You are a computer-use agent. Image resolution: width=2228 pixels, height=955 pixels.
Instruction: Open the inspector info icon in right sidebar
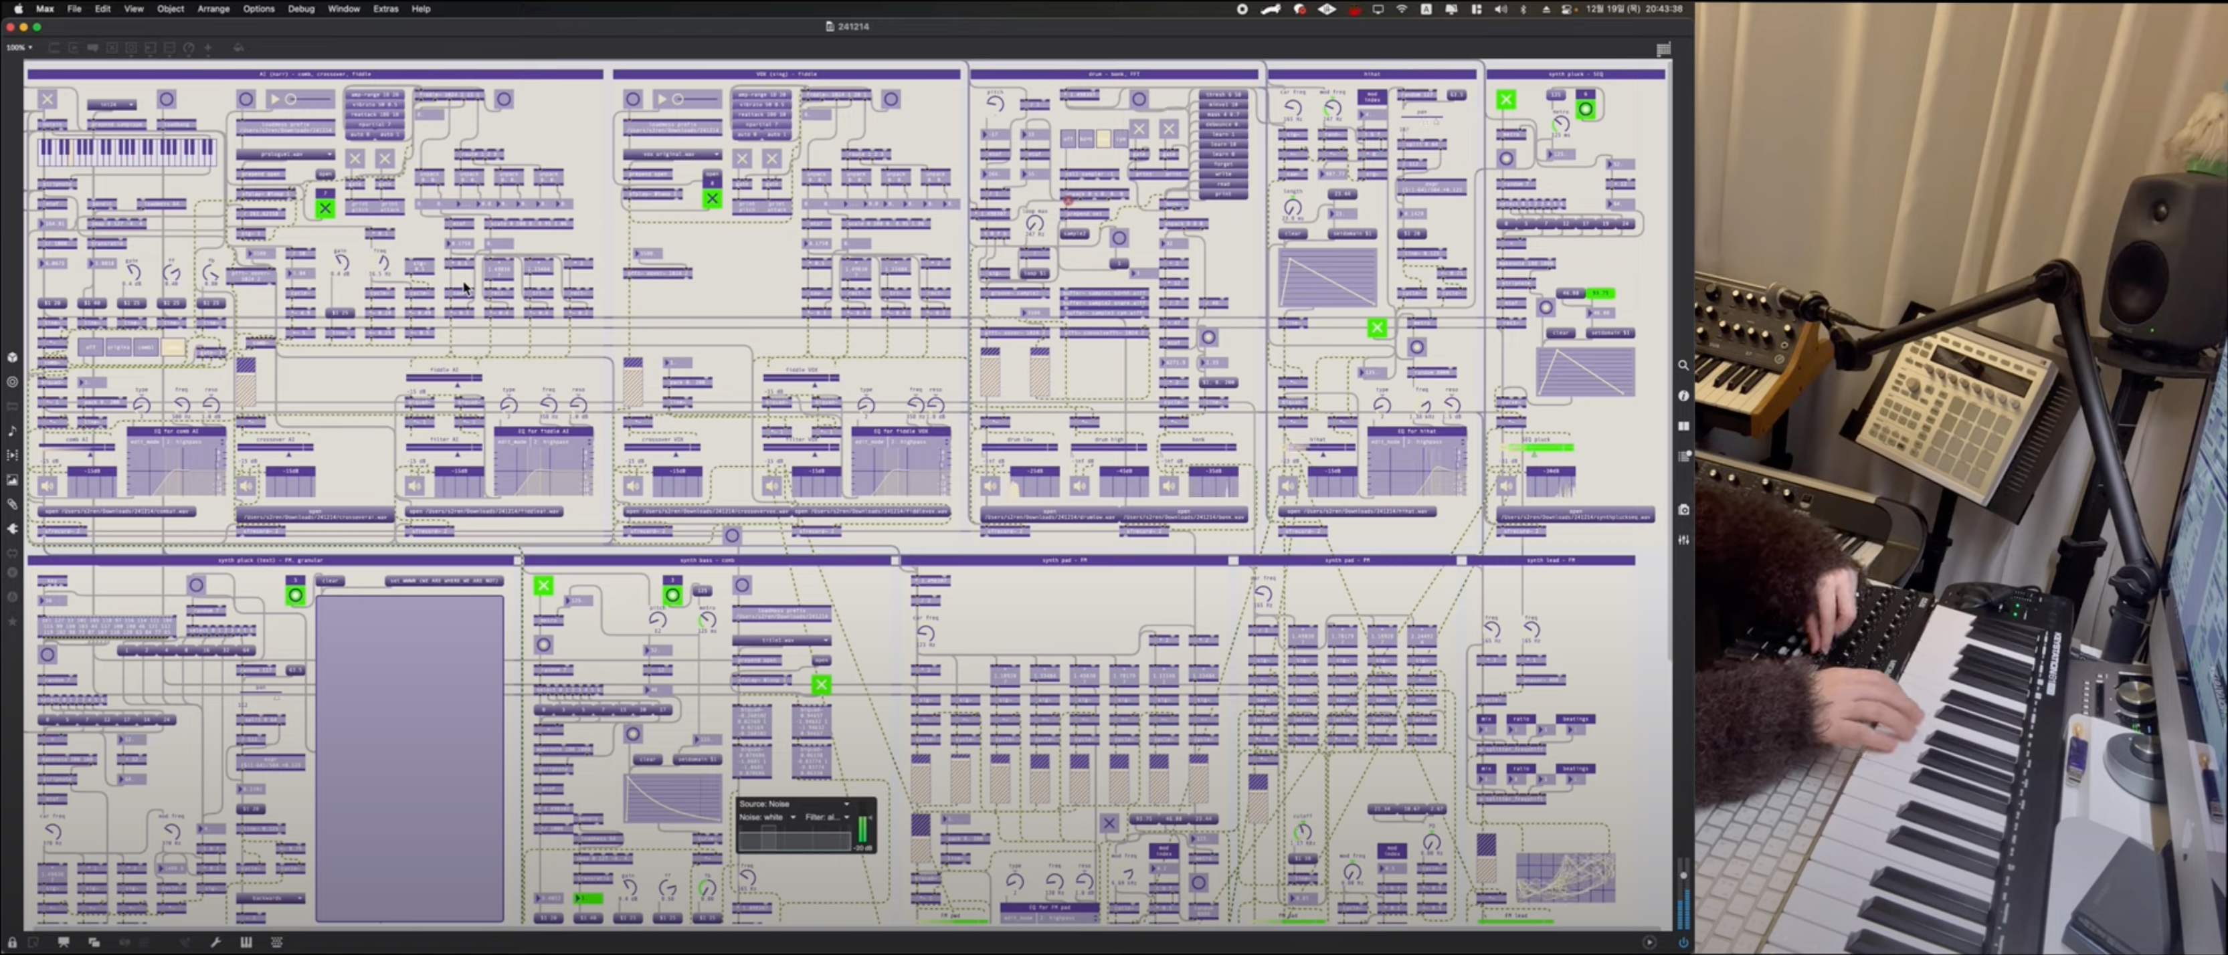pyautogui.click(x=1683, y=396)
